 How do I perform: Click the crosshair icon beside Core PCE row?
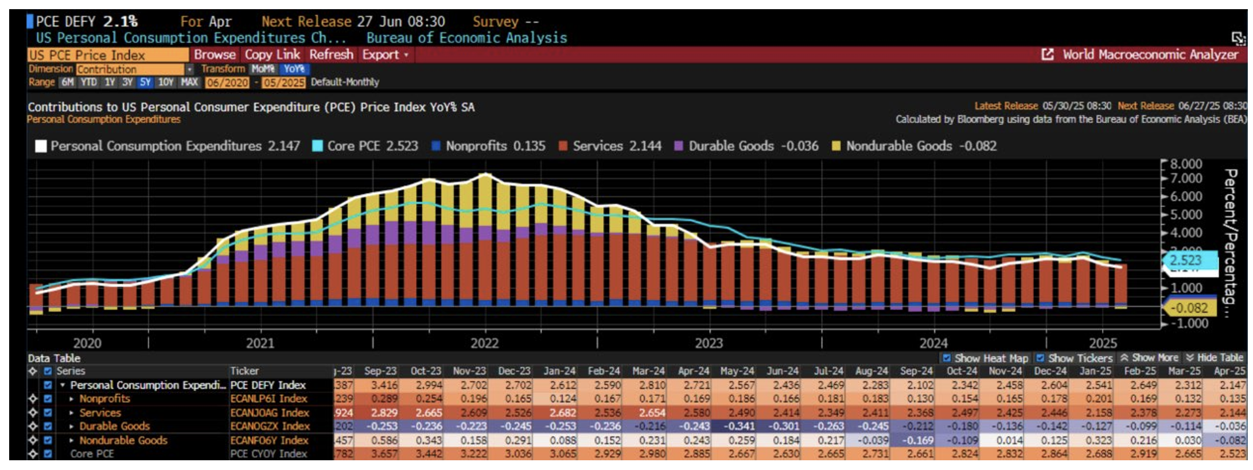pos(33,454)
